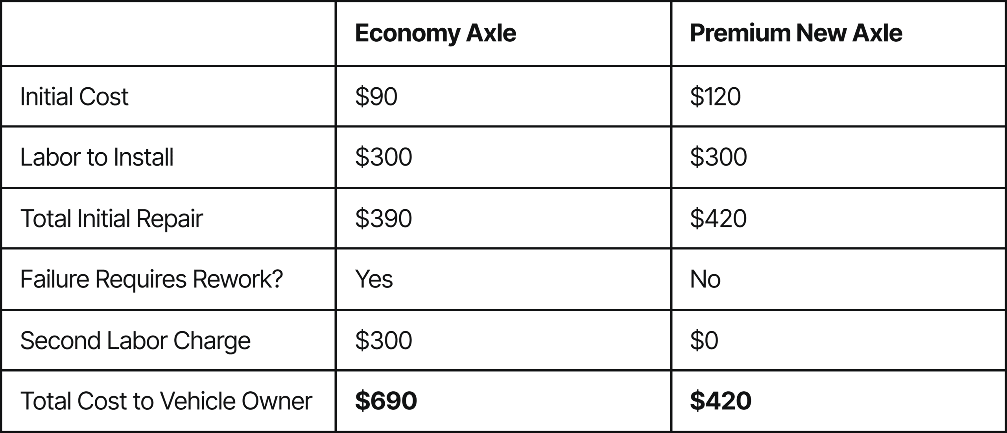
Task: Click the Yes rework cell
Action: click(x=374, y=279)
